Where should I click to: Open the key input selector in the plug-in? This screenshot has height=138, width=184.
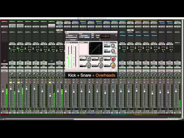pos(73,40)
